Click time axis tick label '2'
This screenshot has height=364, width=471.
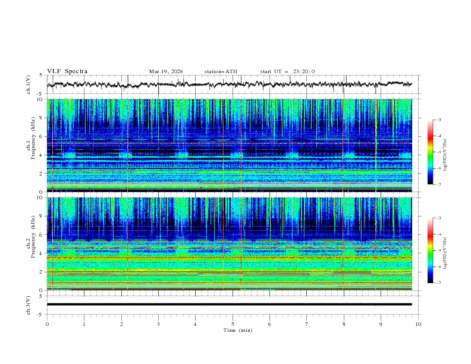121,324
